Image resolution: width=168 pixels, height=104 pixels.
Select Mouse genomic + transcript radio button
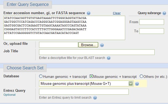click(91, 76)
